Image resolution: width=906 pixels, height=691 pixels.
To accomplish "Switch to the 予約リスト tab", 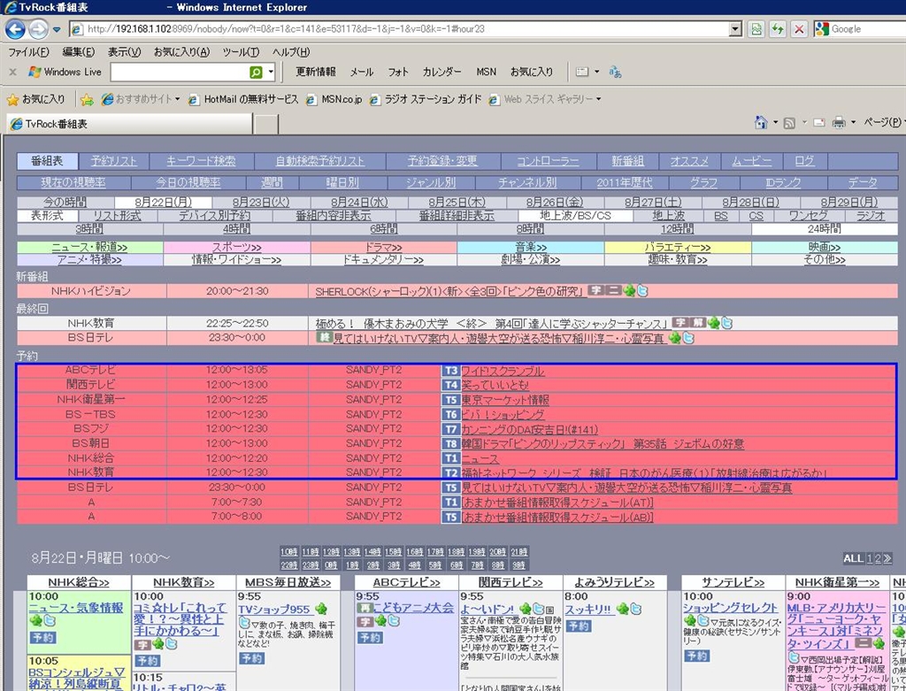I will pyautogui.click(x=114, y=161).
